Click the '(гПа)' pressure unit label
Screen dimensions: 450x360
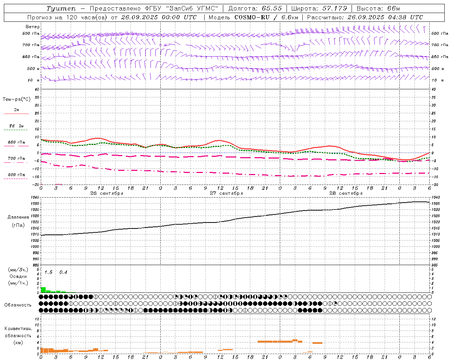(x=18, y=225)
